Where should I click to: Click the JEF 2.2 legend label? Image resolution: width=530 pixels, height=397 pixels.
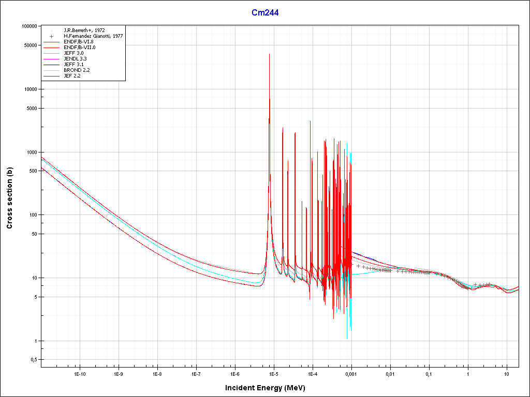tap(72, 76)
